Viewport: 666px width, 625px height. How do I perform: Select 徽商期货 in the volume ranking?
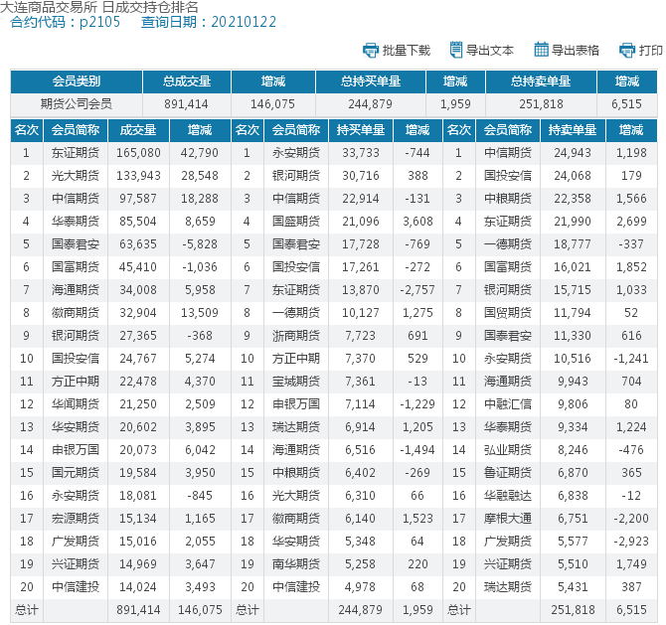(76, 313)
